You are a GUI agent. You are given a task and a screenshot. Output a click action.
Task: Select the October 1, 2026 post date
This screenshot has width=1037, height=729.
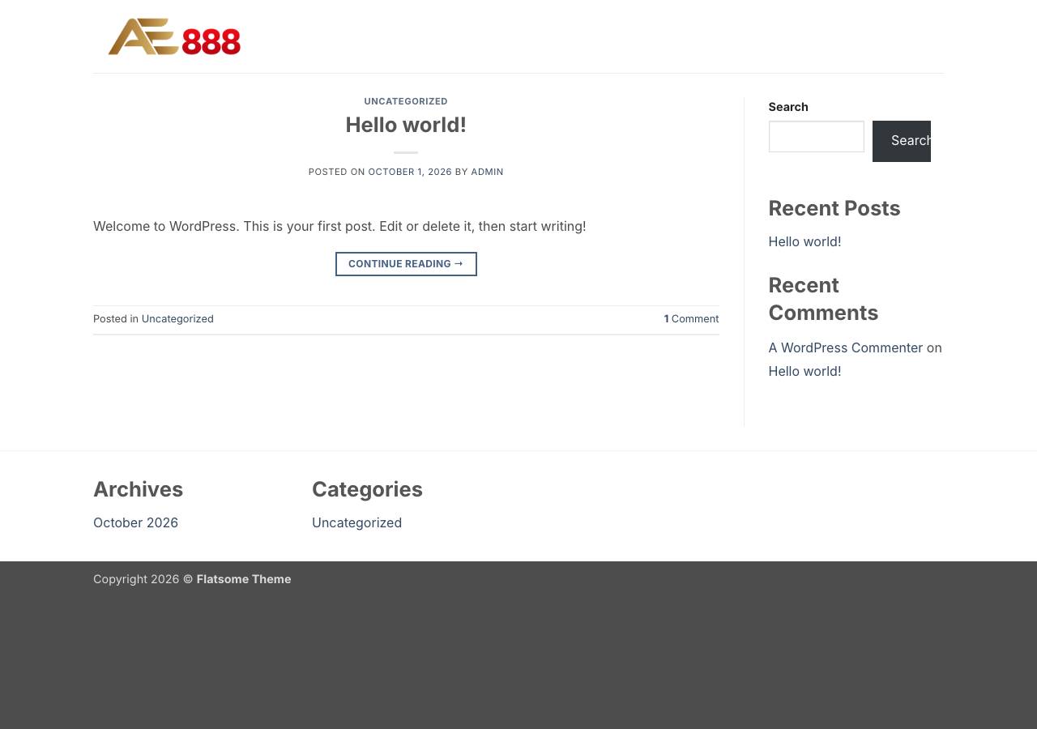(x=410, y=172)
